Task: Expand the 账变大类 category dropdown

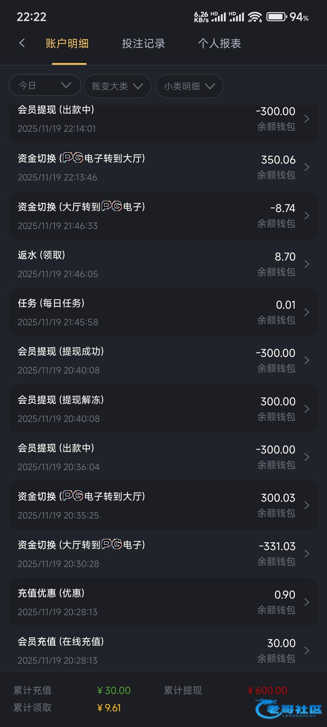Action: 117,86
